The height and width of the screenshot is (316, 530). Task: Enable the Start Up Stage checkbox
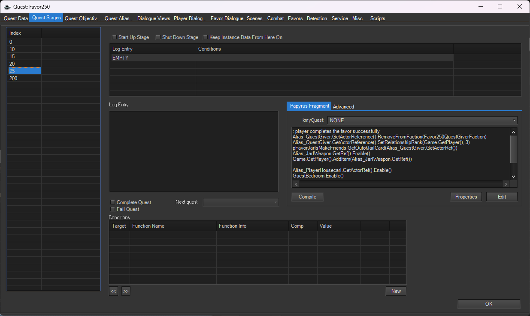click(115, 37)
